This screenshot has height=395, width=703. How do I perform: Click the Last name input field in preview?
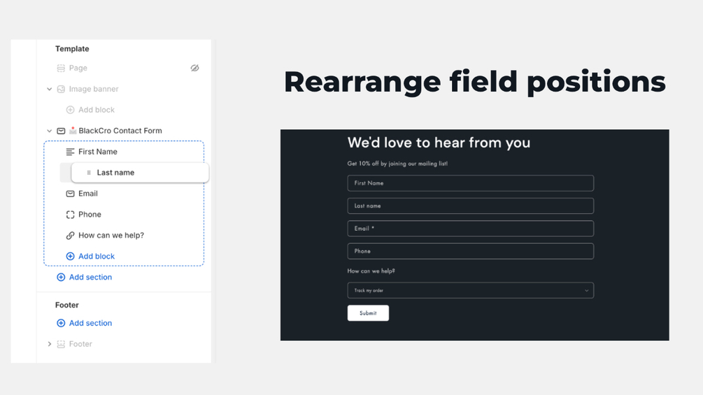point(470,206)
